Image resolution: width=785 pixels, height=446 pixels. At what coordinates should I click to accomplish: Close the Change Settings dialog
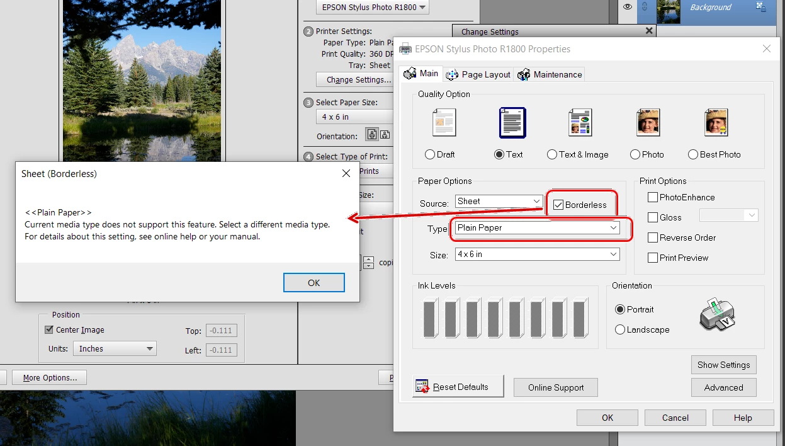click(x=649, y=31)
